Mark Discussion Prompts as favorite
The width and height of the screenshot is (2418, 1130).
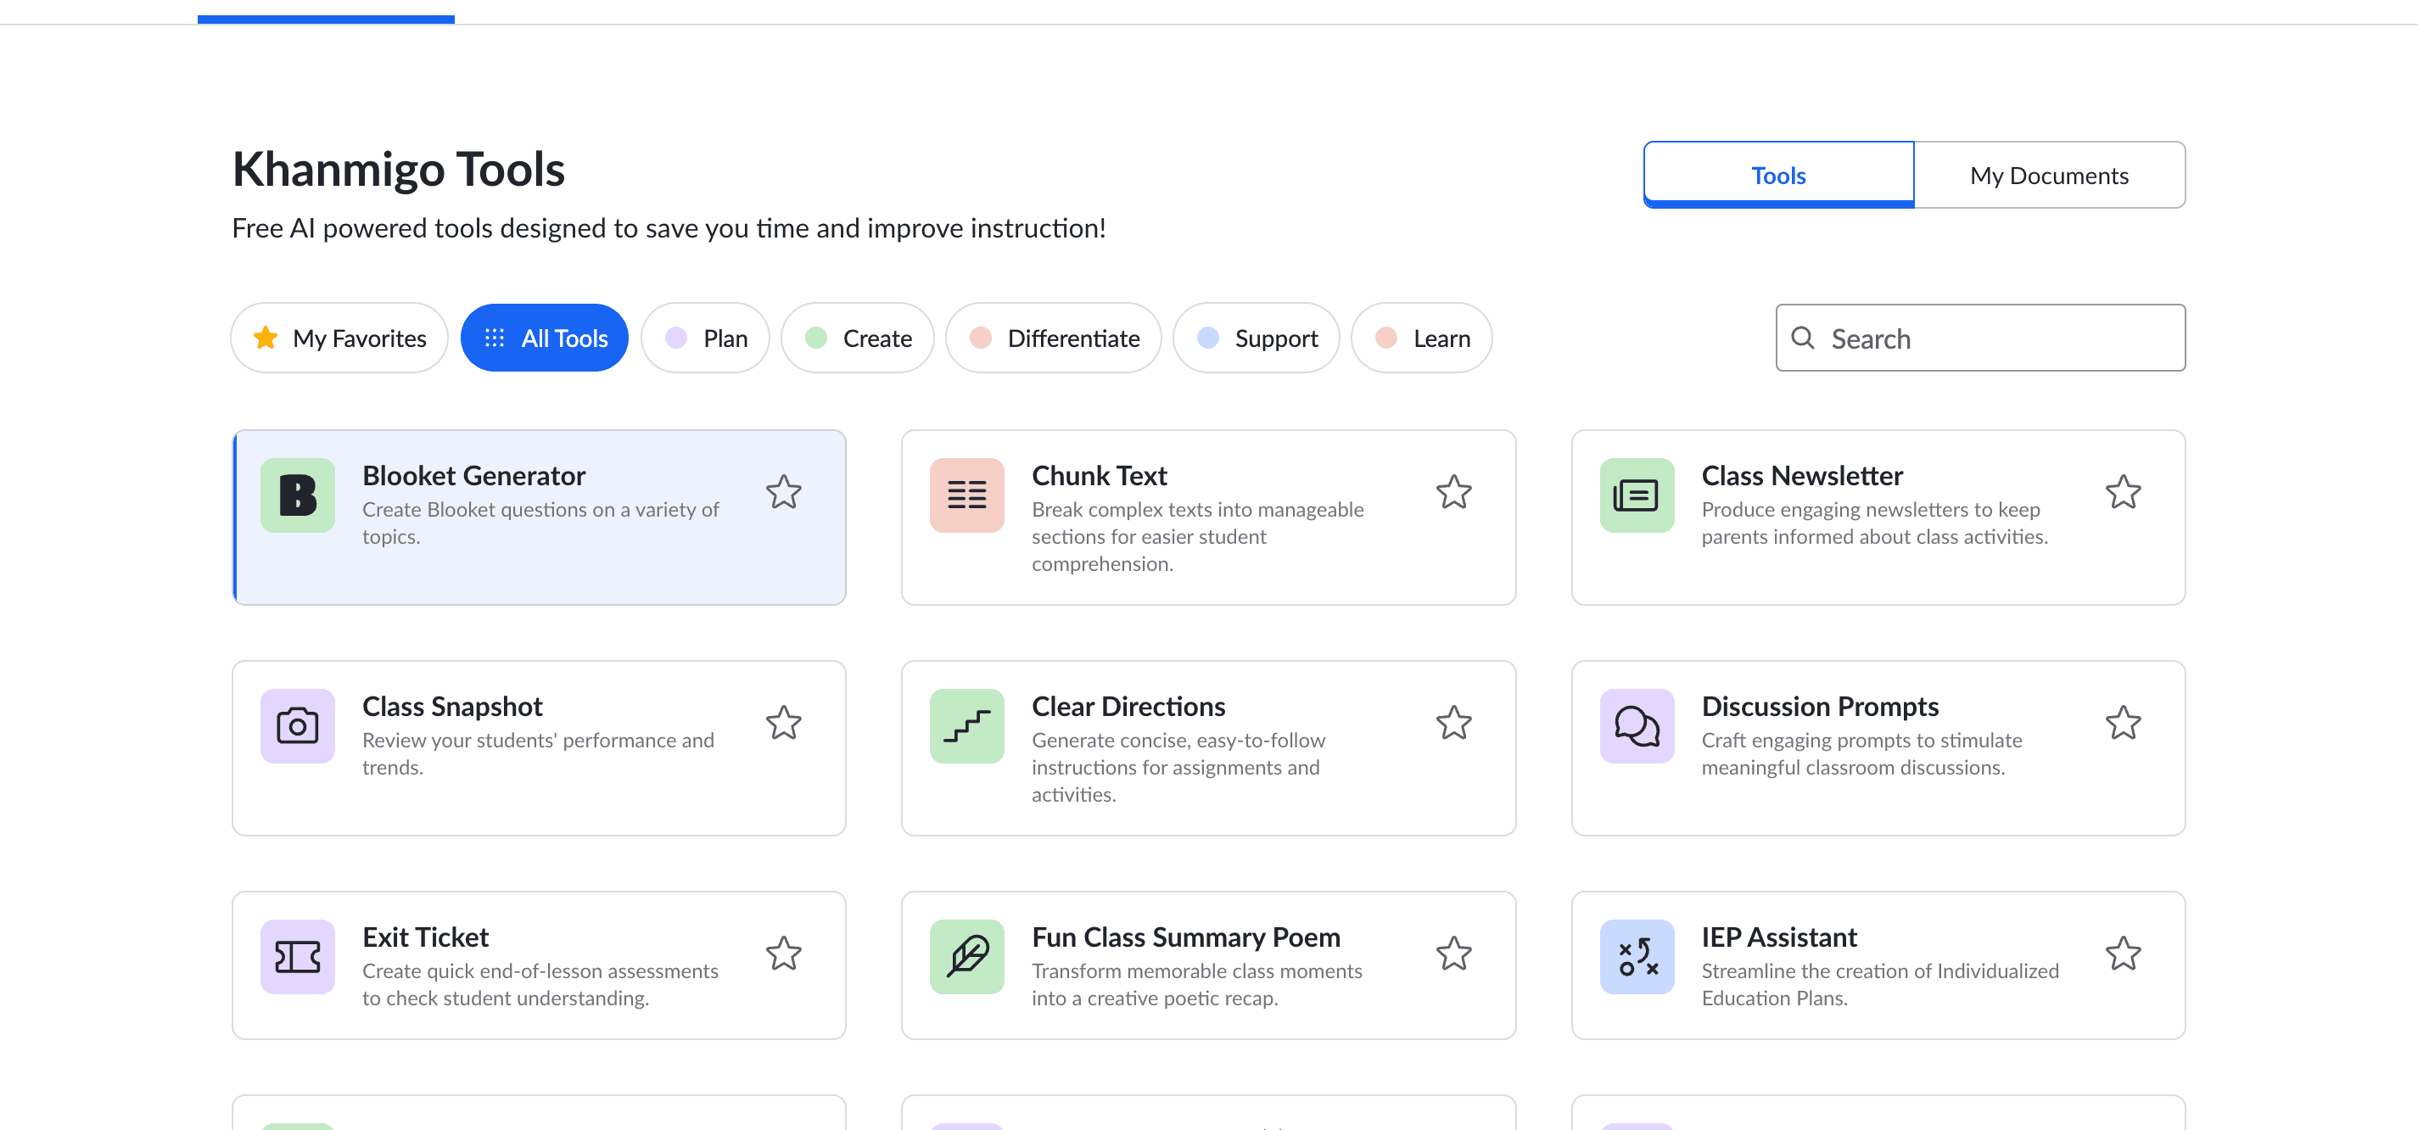(x=2122, y=724)
